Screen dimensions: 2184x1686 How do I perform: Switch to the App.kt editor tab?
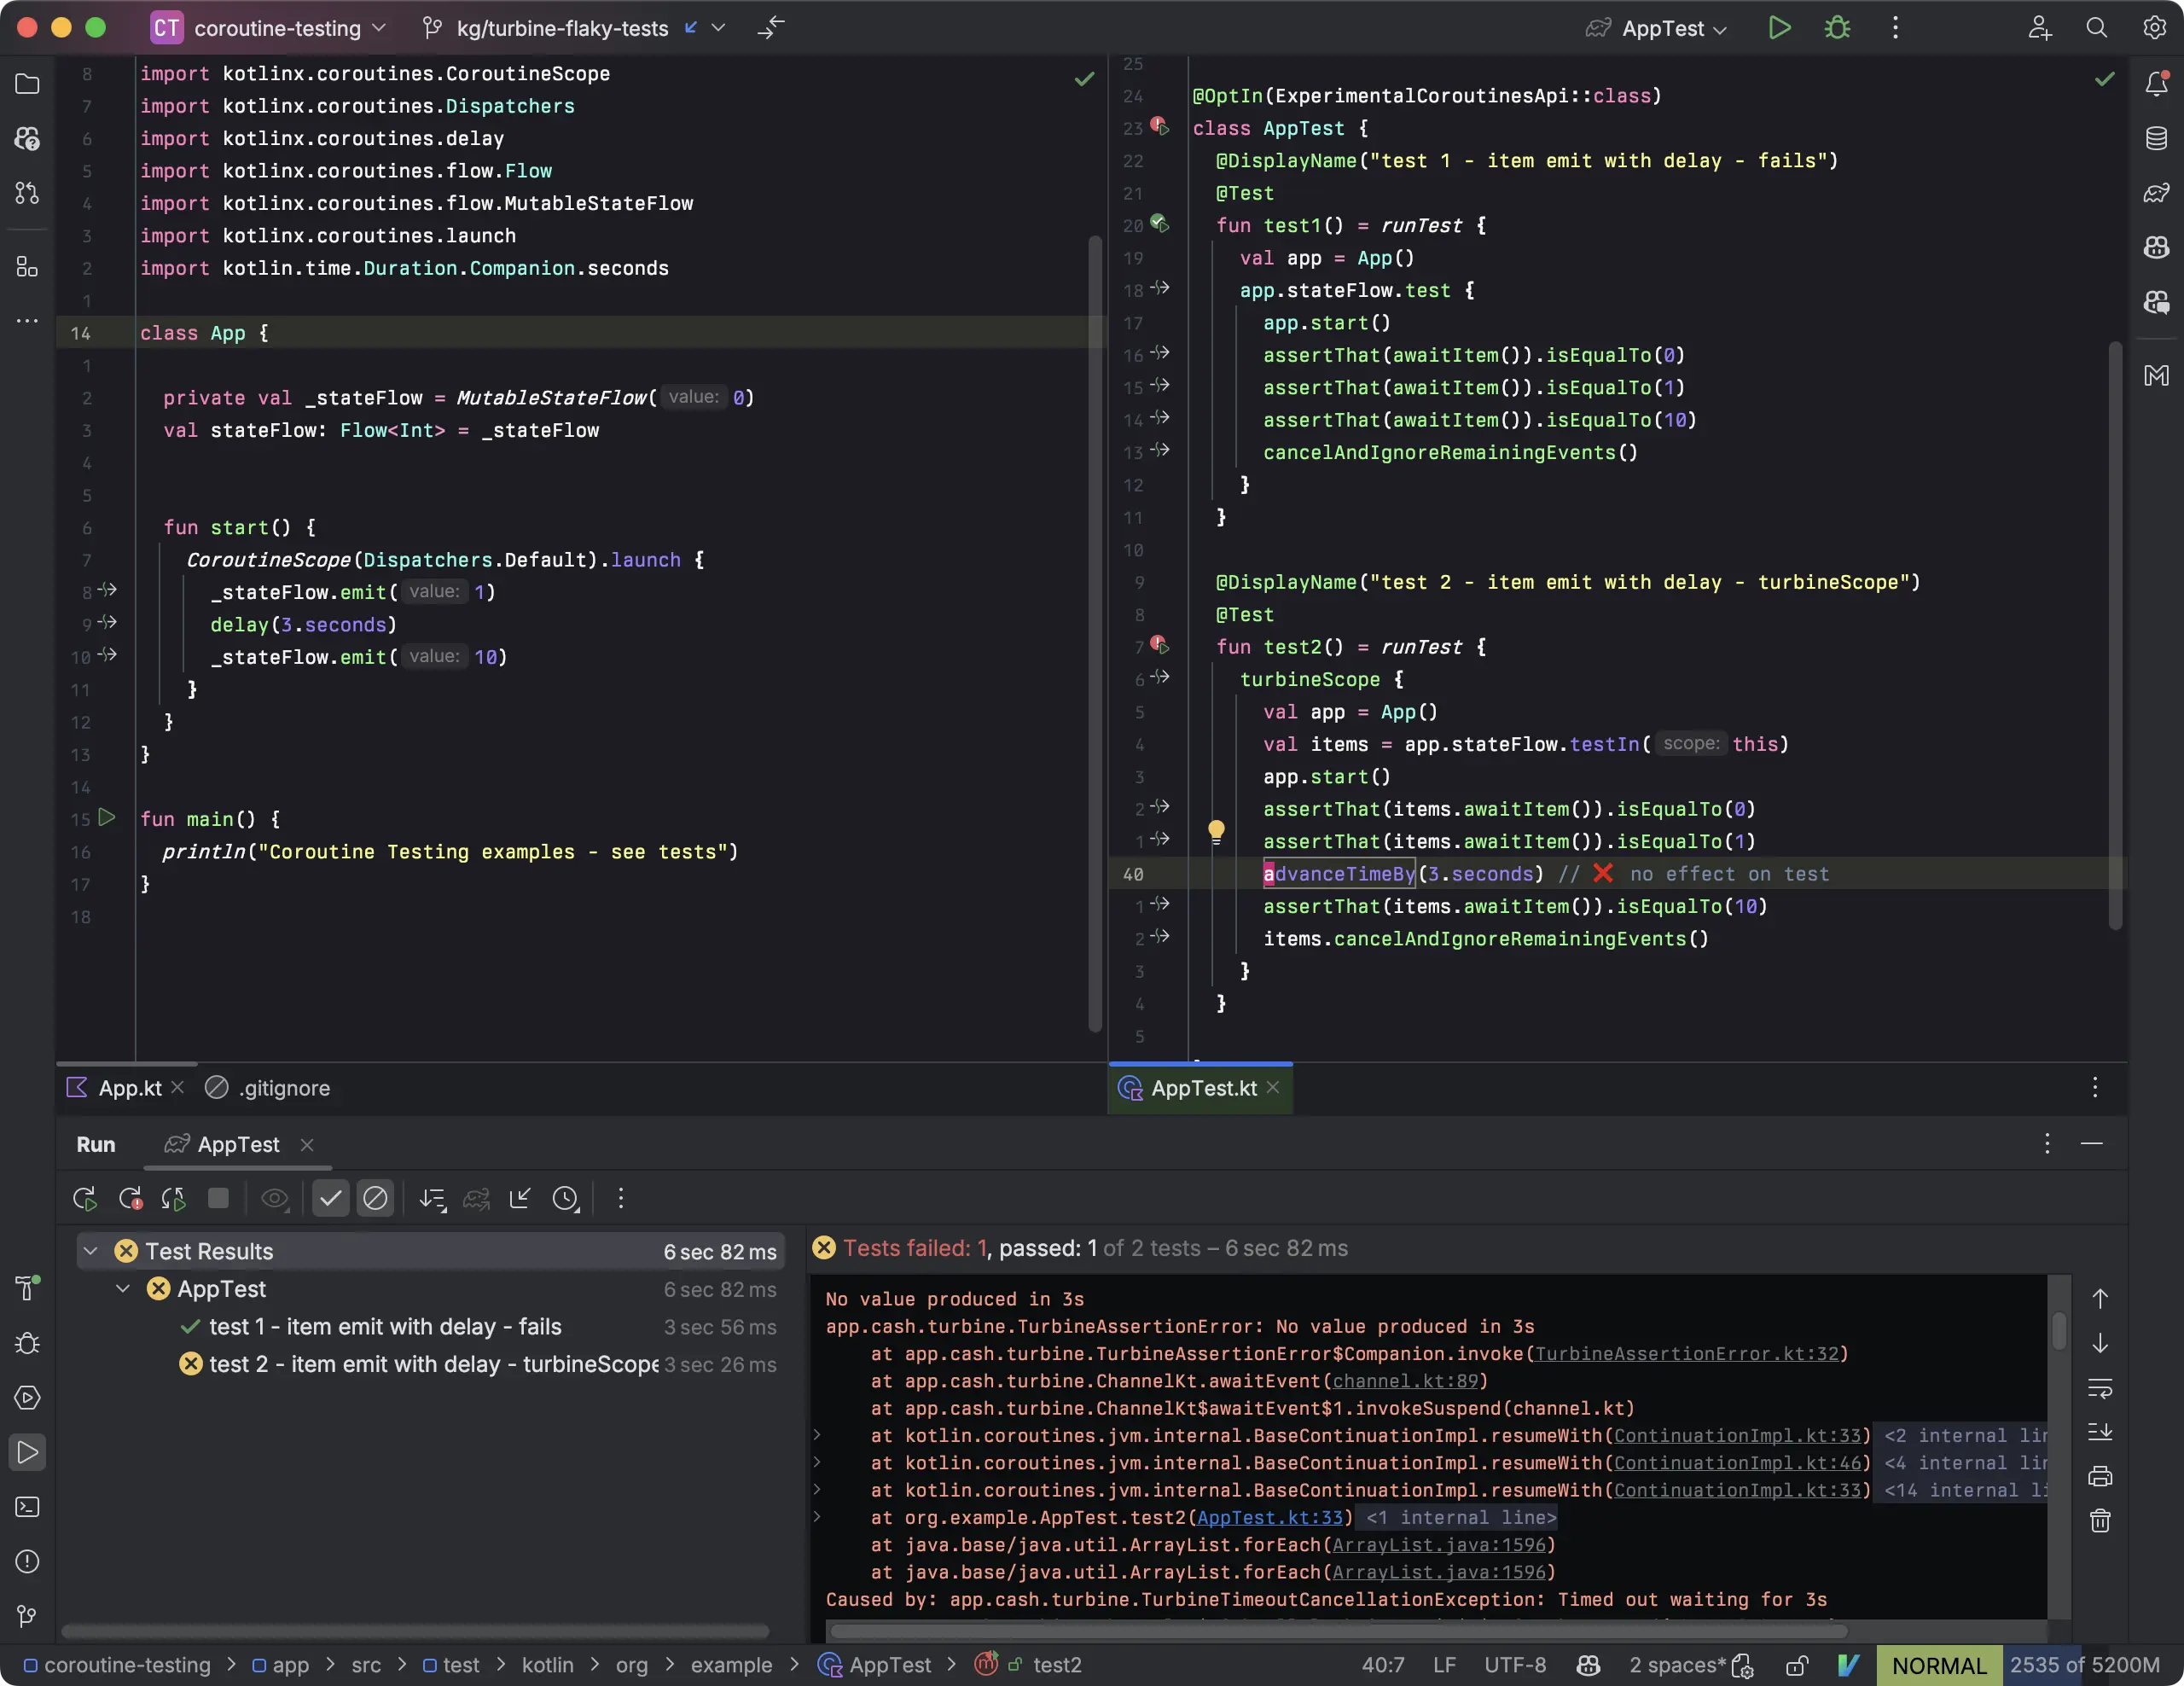(x=130, y=1088)
